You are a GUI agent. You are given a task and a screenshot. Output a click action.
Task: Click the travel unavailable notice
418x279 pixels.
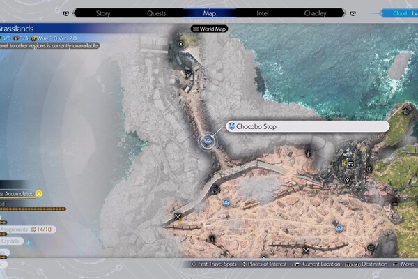[49, 45]
